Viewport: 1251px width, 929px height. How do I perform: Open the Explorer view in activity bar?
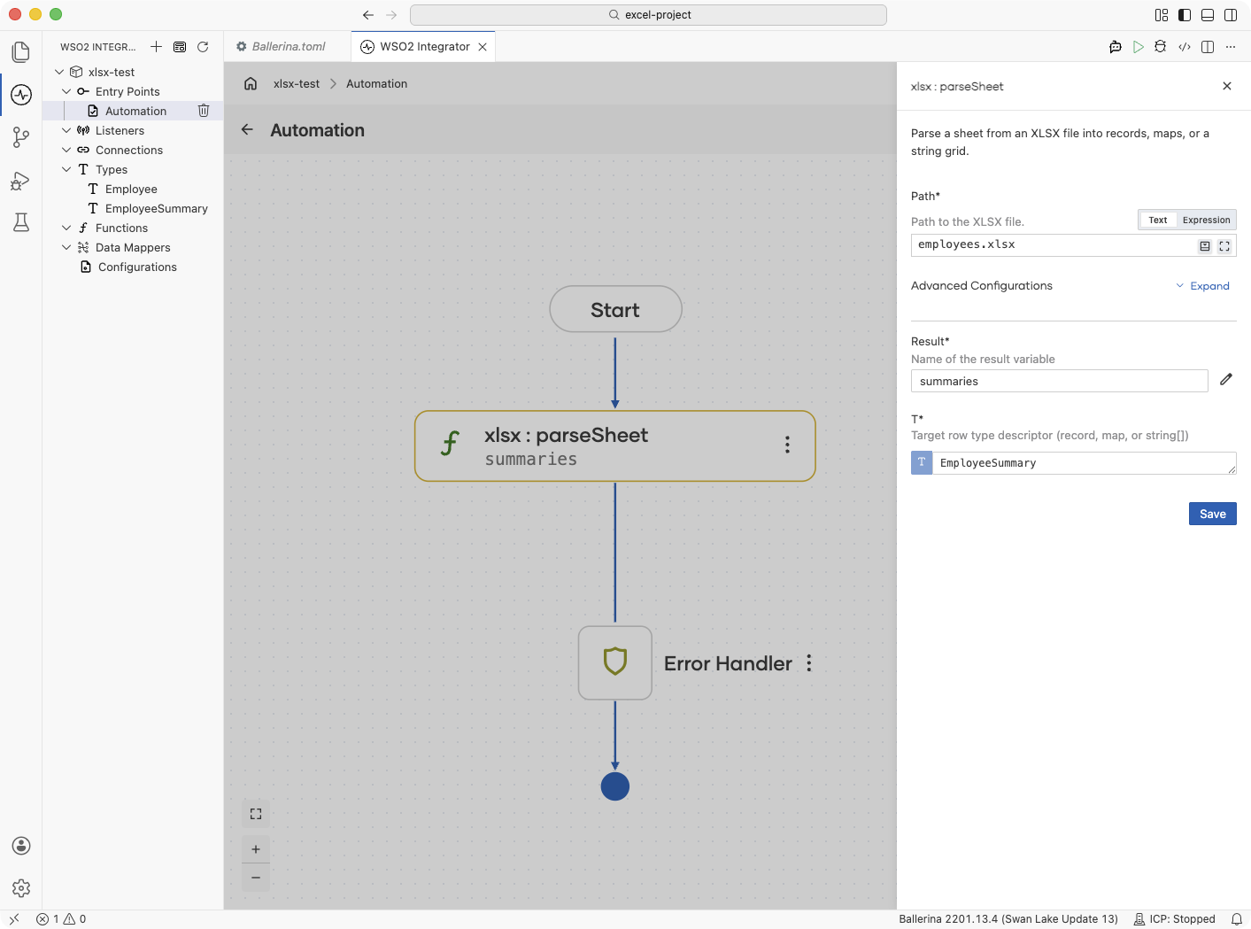coord(21,52)
